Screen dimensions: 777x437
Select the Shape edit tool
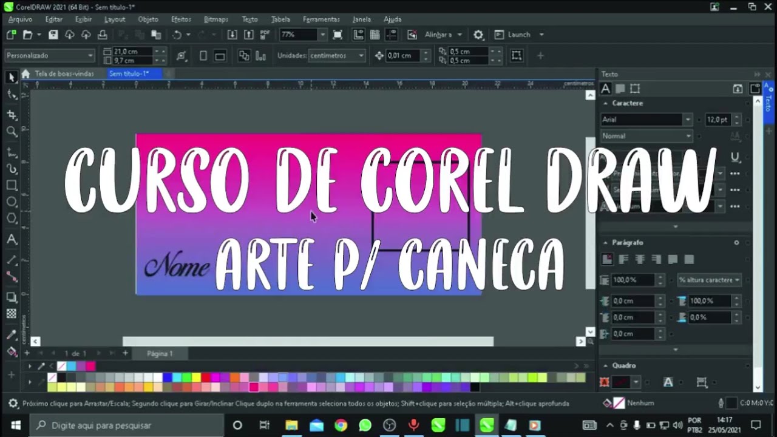pos(12,95)
